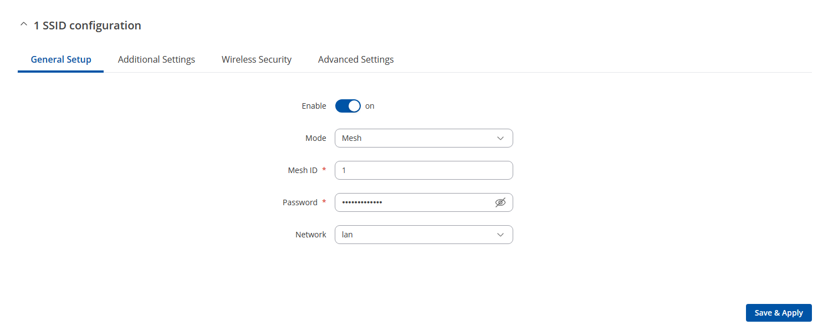Click the arrow icon in Network dropdown
Viewport: 828px width, 335px height.
pos(500,235)
